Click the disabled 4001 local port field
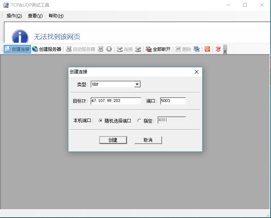 pos(172,120)
